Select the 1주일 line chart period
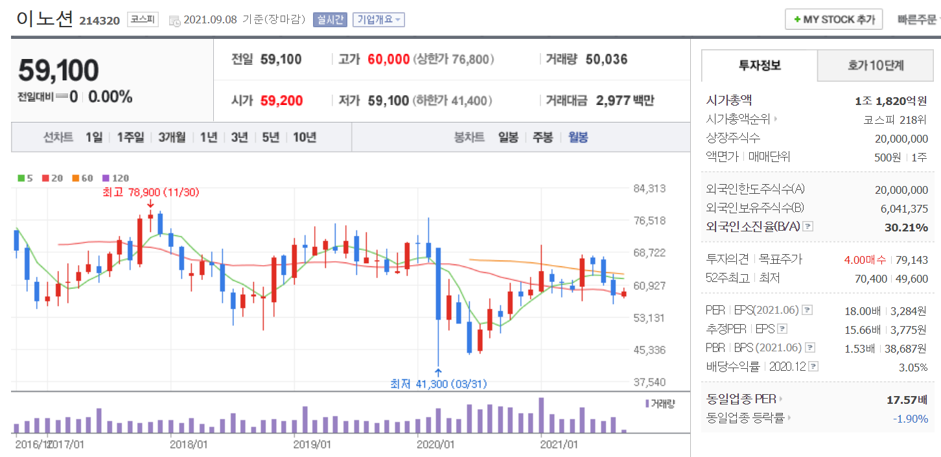 click(130, 137)
